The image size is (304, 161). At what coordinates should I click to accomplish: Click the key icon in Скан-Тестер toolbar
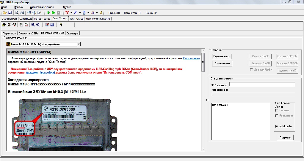tap(61, 25)
